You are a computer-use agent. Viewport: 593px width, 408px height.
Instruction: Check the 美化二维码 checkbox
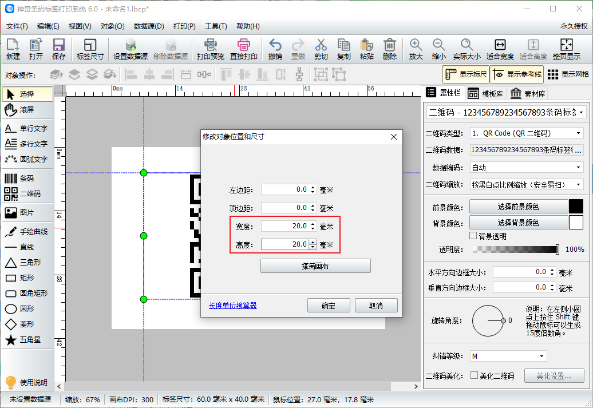(474, 375)
